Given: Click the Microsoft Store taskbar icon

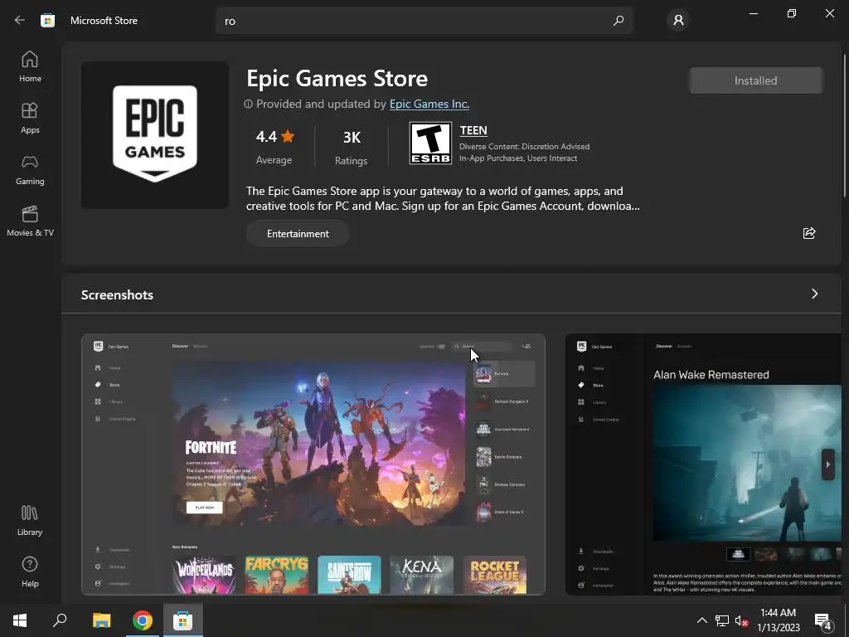Looking at the screenshot, I should 183,620.
